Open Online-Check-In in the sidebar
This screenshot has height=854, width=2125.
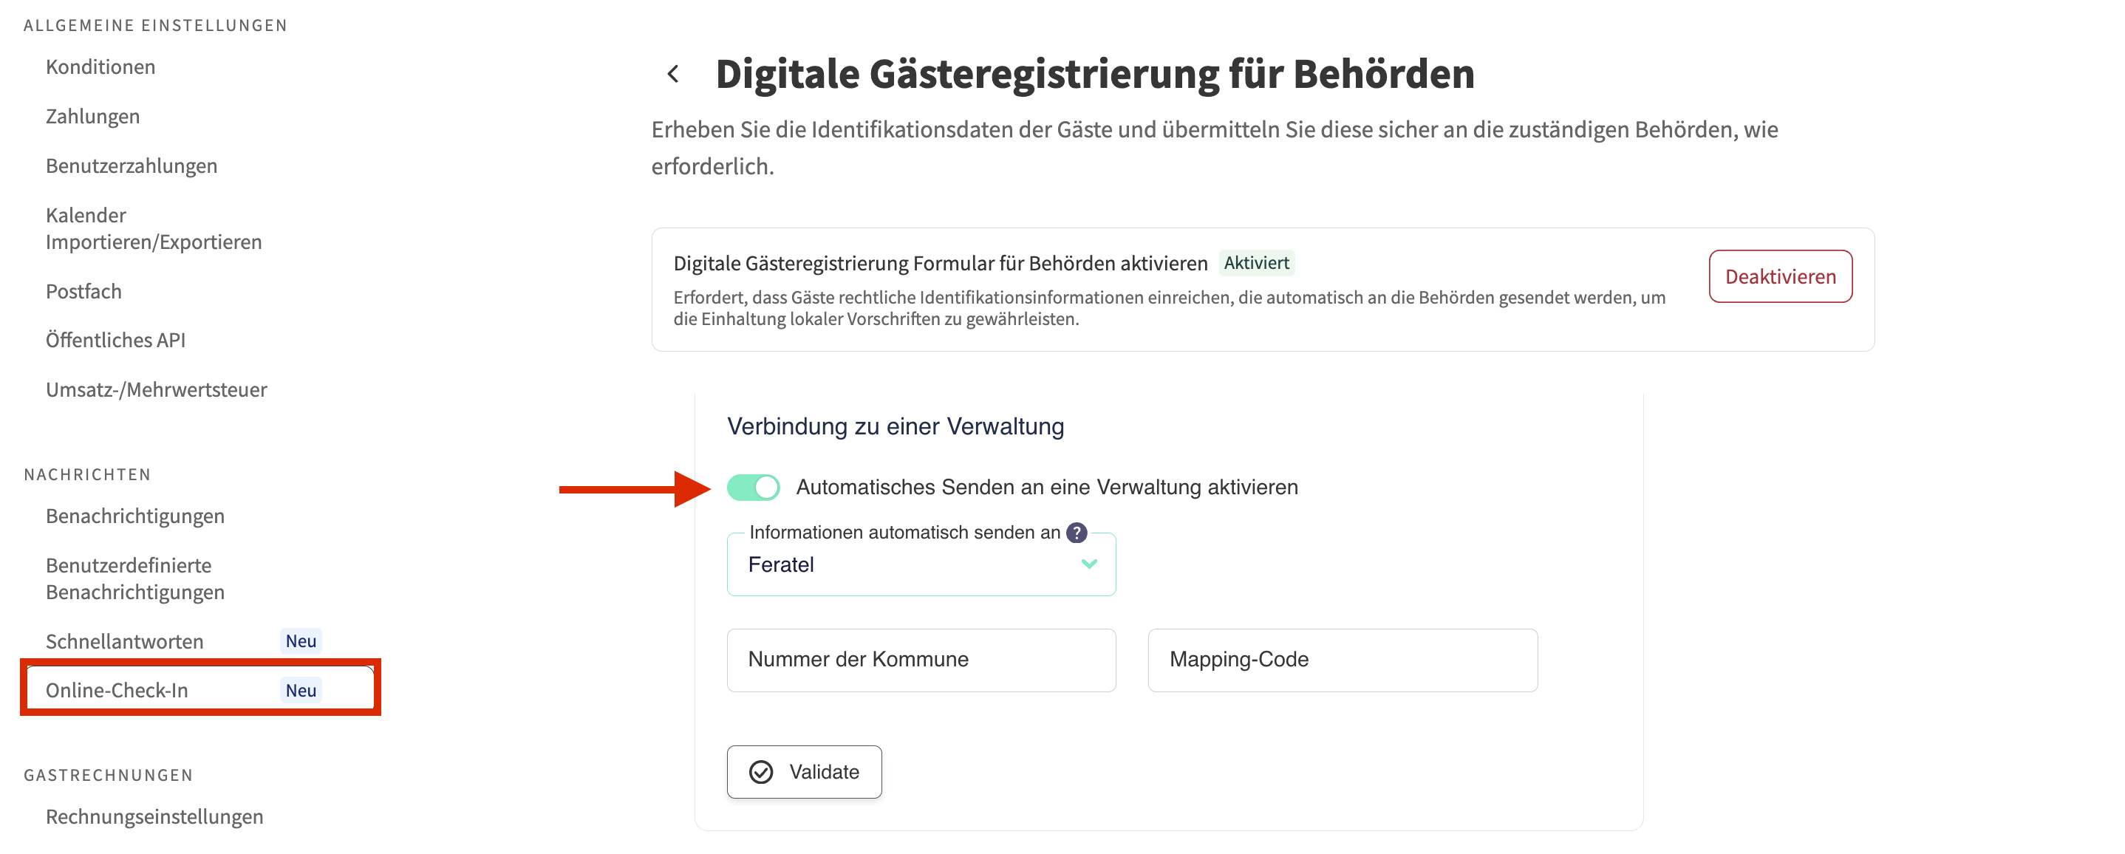point(117,691)
